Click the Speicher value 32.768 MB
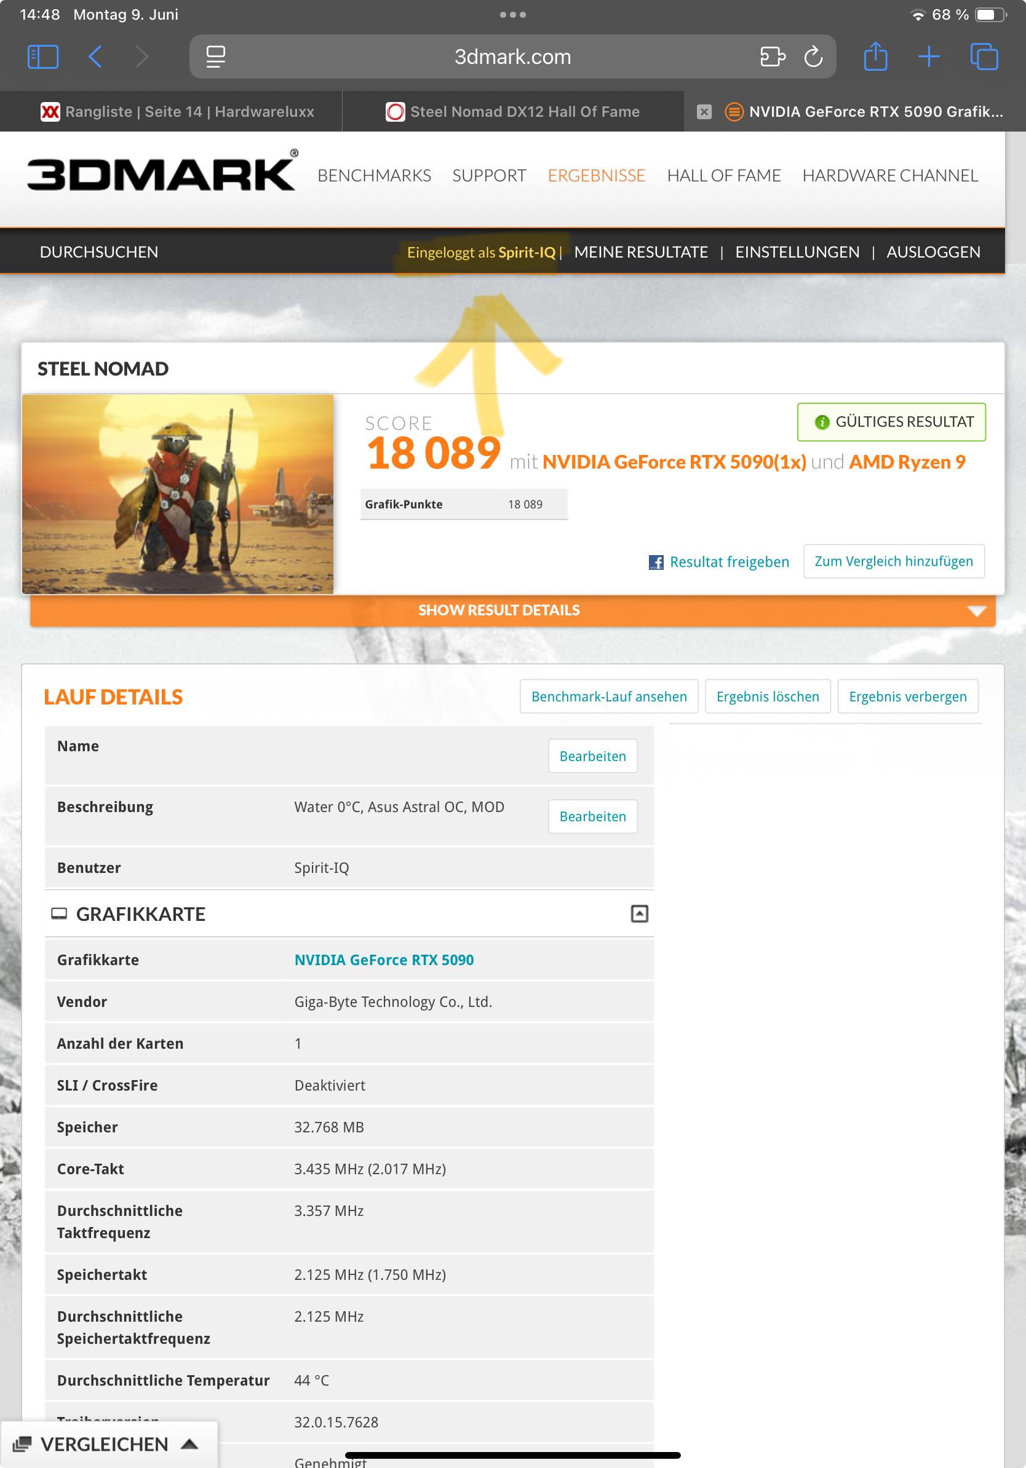This screenshot has height=1468, width=1026. pos(329,1127)
